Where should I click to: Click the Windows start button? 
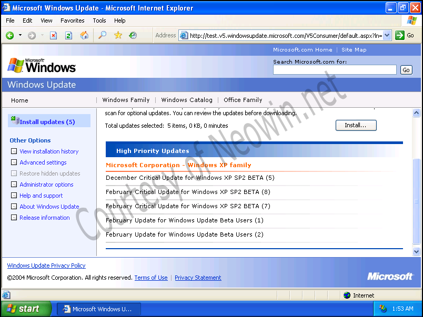pos(26,309)
